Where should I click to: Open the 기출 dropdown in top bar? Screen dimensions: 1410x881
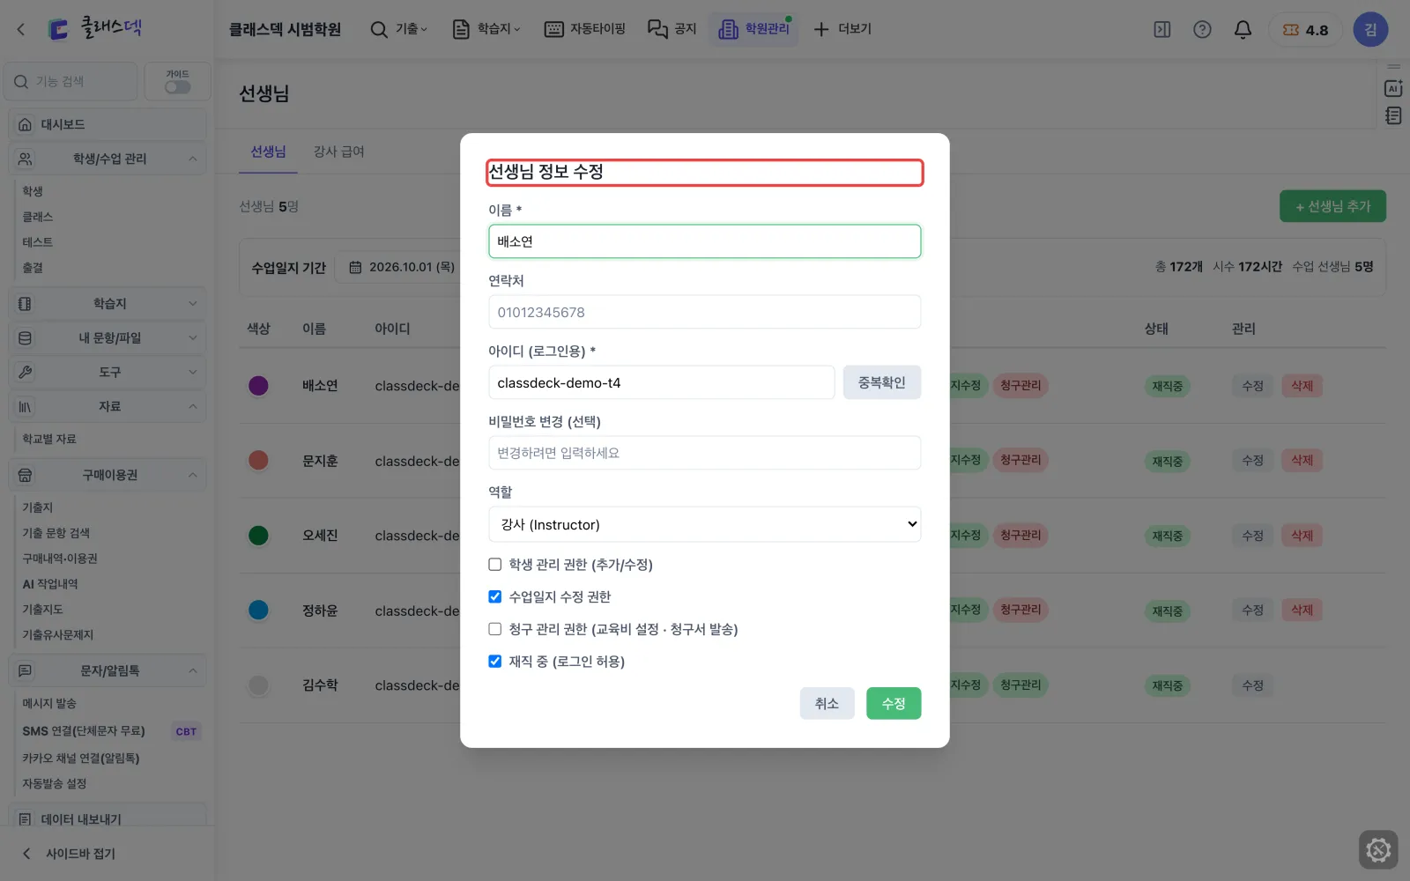pos(399,29)
